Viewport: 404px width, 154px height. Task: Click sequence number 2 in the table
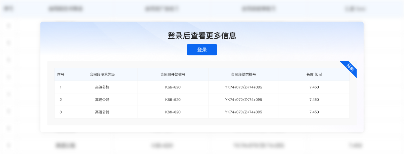click(x=61, y=100)
